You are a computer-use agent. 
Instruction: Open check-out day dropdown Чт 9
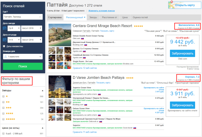click(14, 40)
